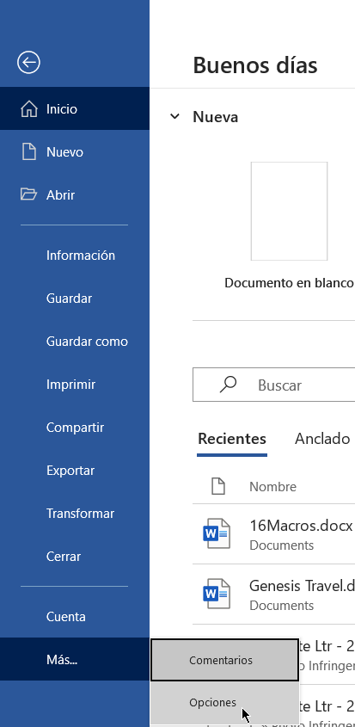Screen dimensions: 355x727
Task: Click the Word icon beside 16Macros.docx
Action: pos(217,533)
